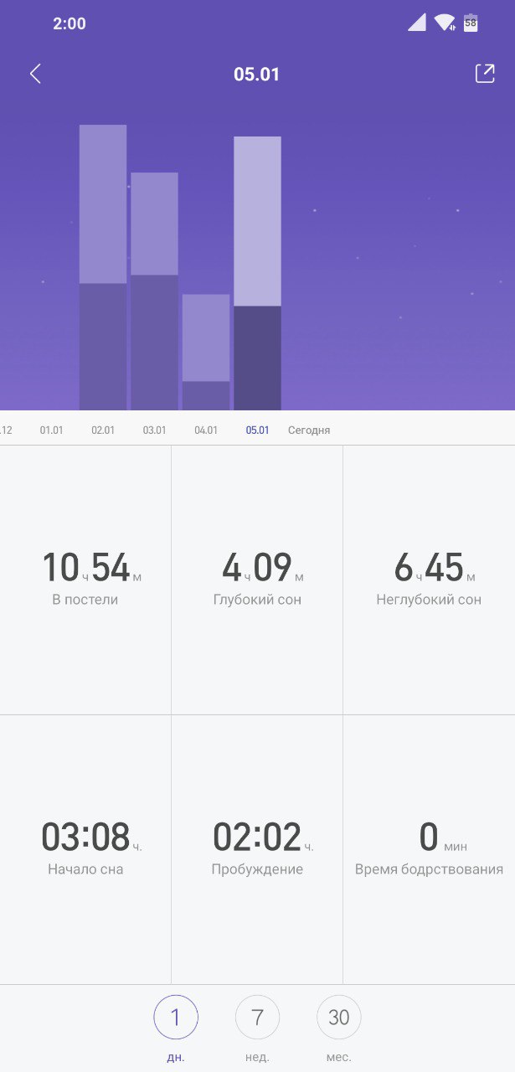Tap the 10ч 54м В постели value
This screenshot has width=515, height=1072.
pyautogui.click(x=91, y=568)
